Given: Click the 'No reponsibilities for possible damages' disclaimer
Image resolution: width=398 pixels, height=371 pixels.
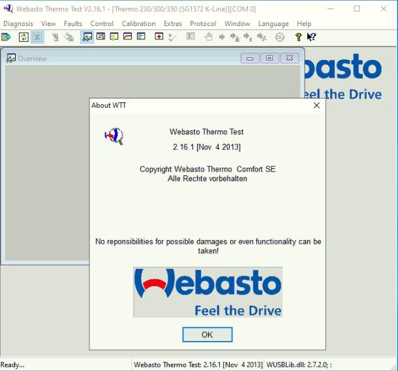Looking at the screenshot, I should (208, 246).
